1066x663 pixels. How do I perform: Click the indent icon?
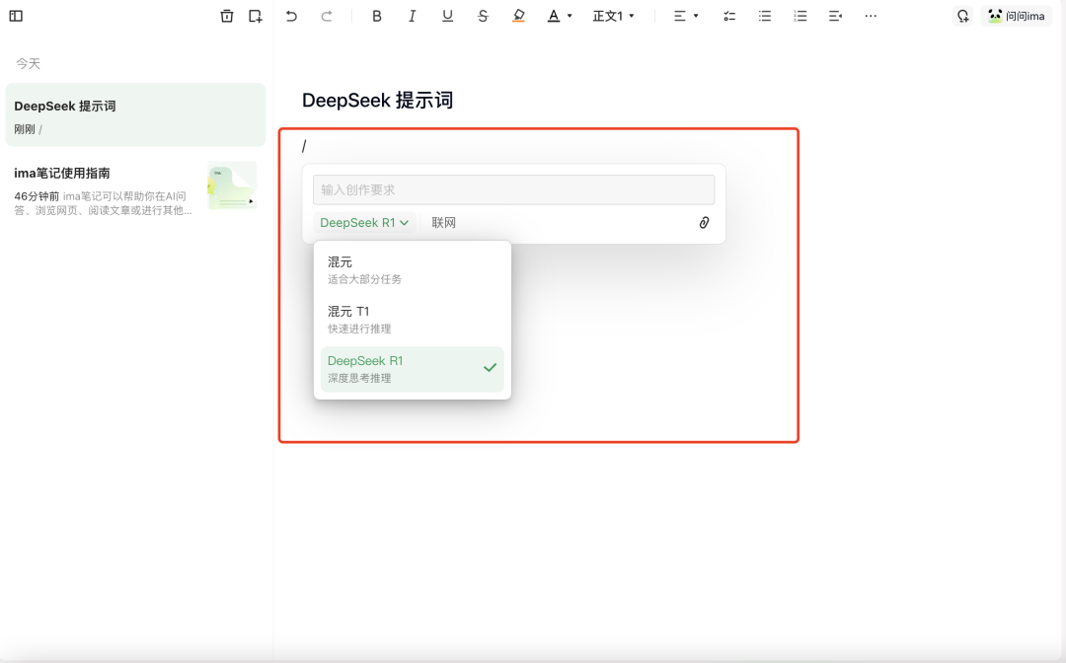point(836,16)
